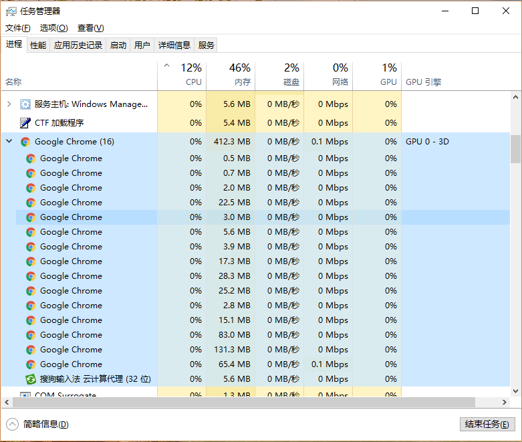Select the Google Chrome row using 2.8 MB
Image resolution: width=522 pixels, height=442 pixels.
263,306
